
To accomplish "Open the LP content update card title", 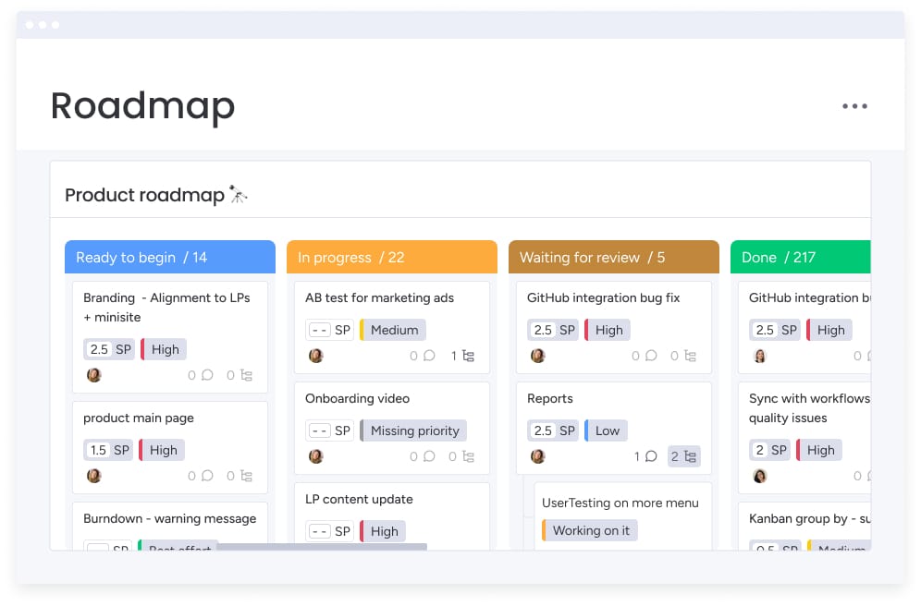I will pos(359,499).
